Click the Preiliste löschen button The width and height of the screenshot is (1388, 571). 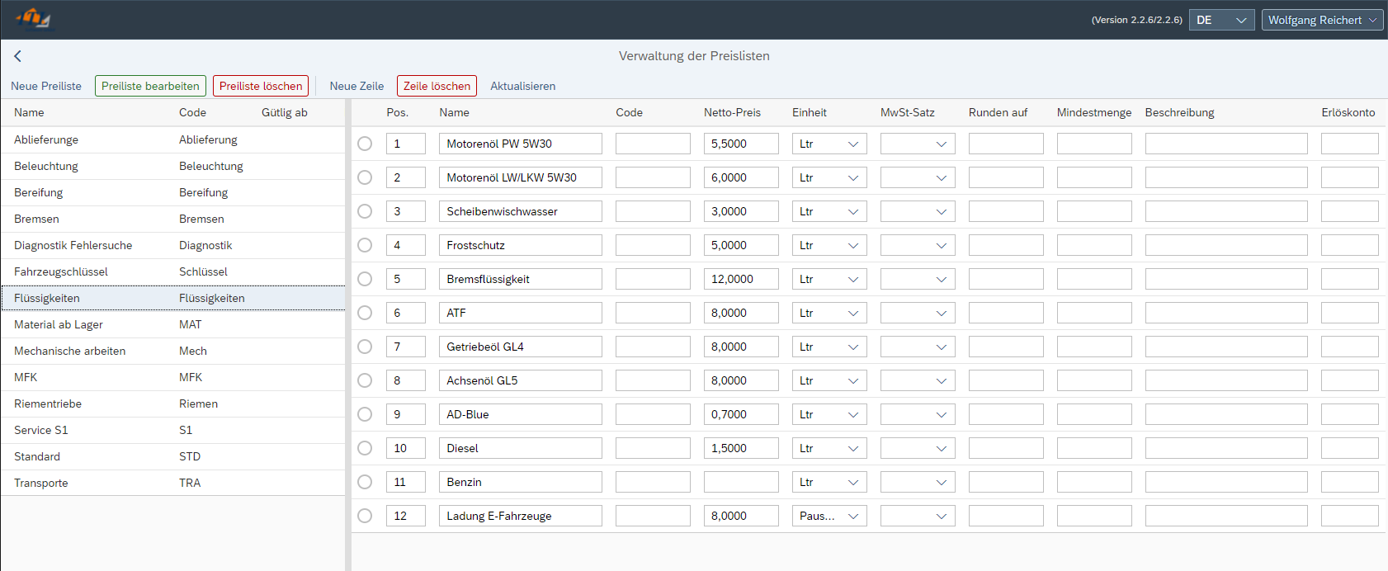(261, 86)
